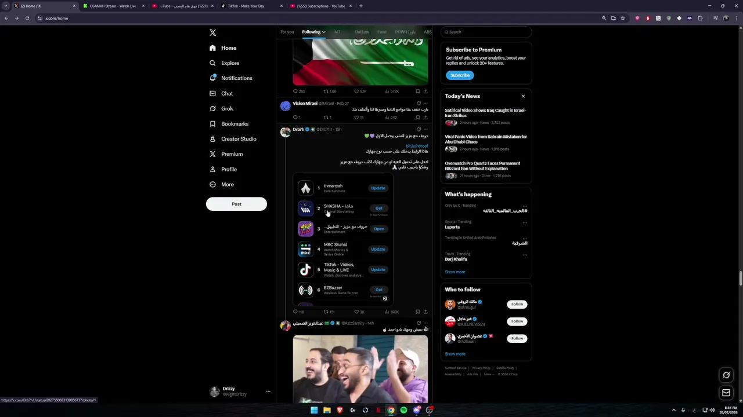Repost the Vision Mirael post

pyautogui.click(x=326, y=117)
